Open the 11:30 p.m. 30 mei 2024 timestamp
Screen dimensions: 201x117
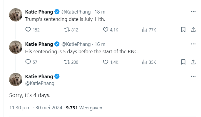tap(36, 108)
